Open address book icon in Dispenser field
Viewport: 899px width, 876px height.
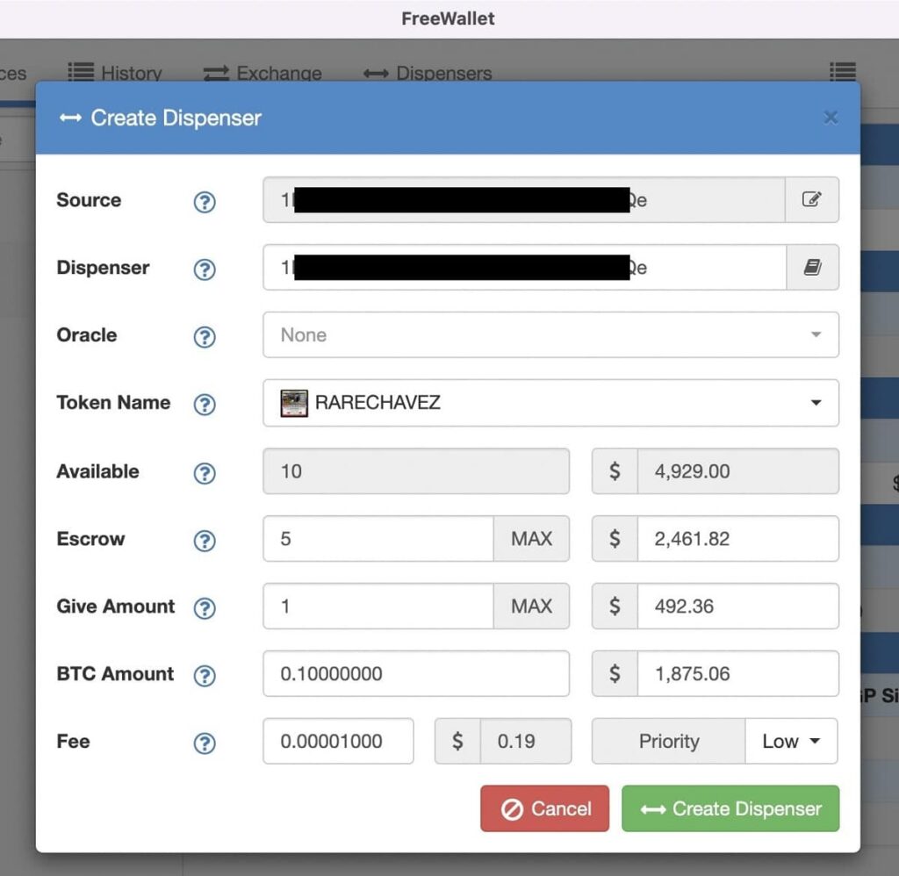point(812,268)
